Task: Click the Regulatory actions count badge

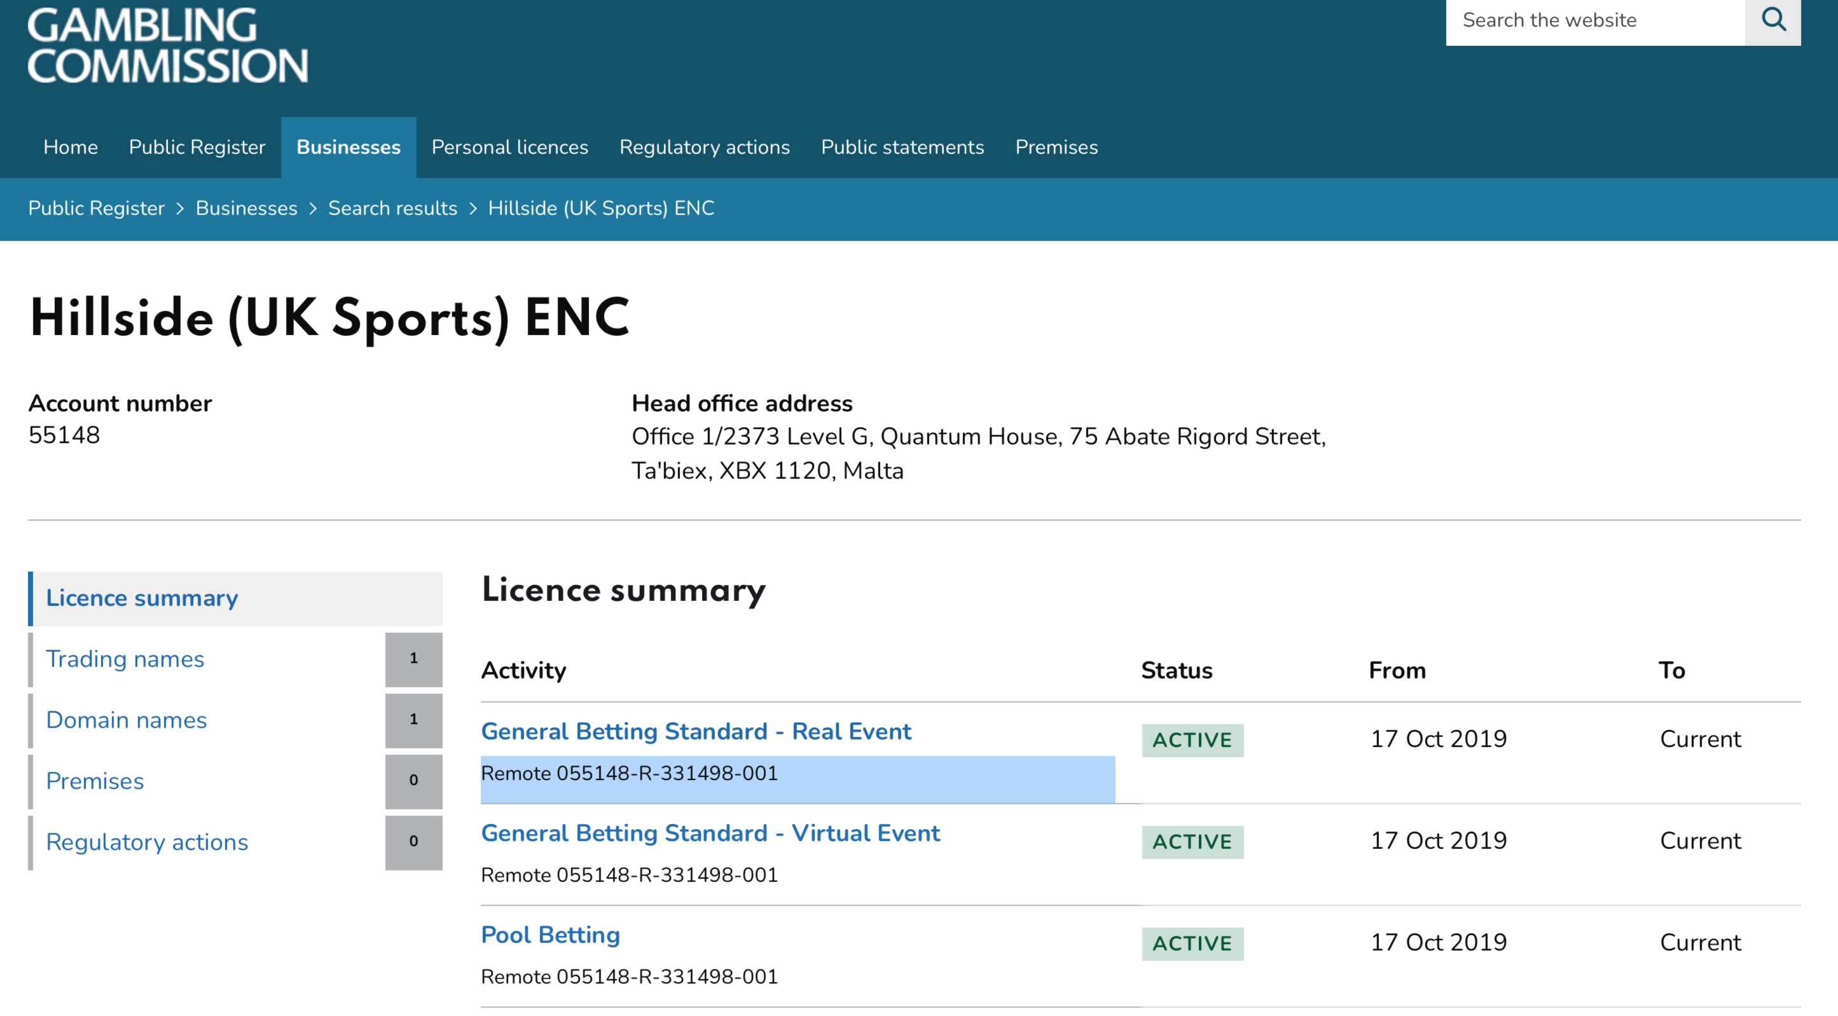Action: point(414,842)
